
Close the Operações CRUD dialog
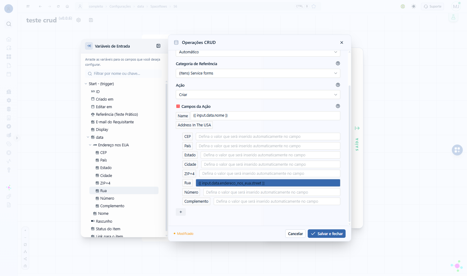342,42
